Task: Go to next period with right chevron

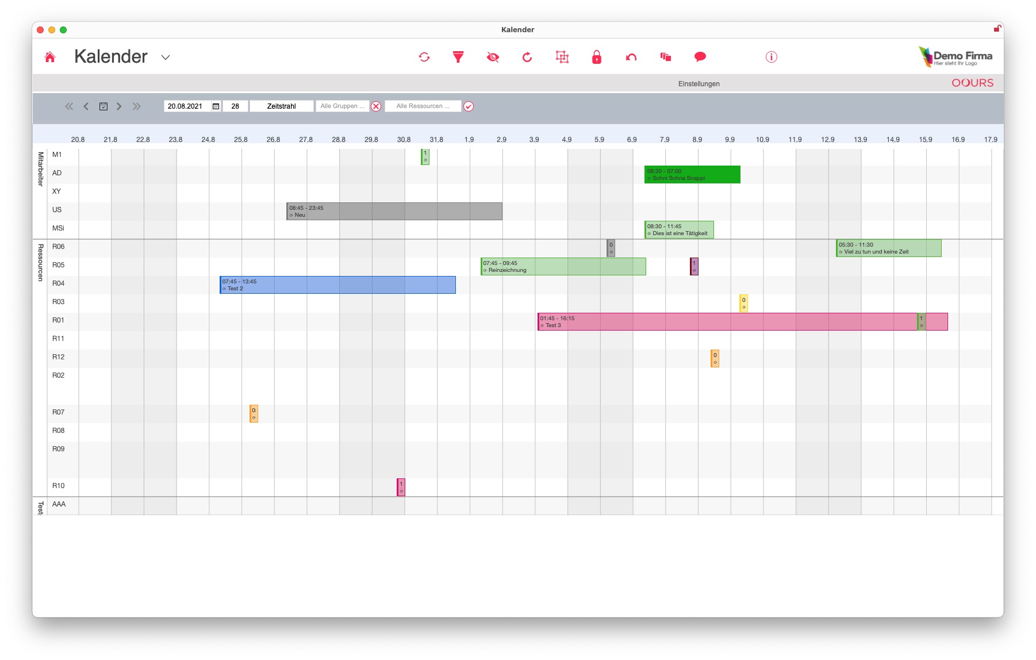Action: (119, 106)
